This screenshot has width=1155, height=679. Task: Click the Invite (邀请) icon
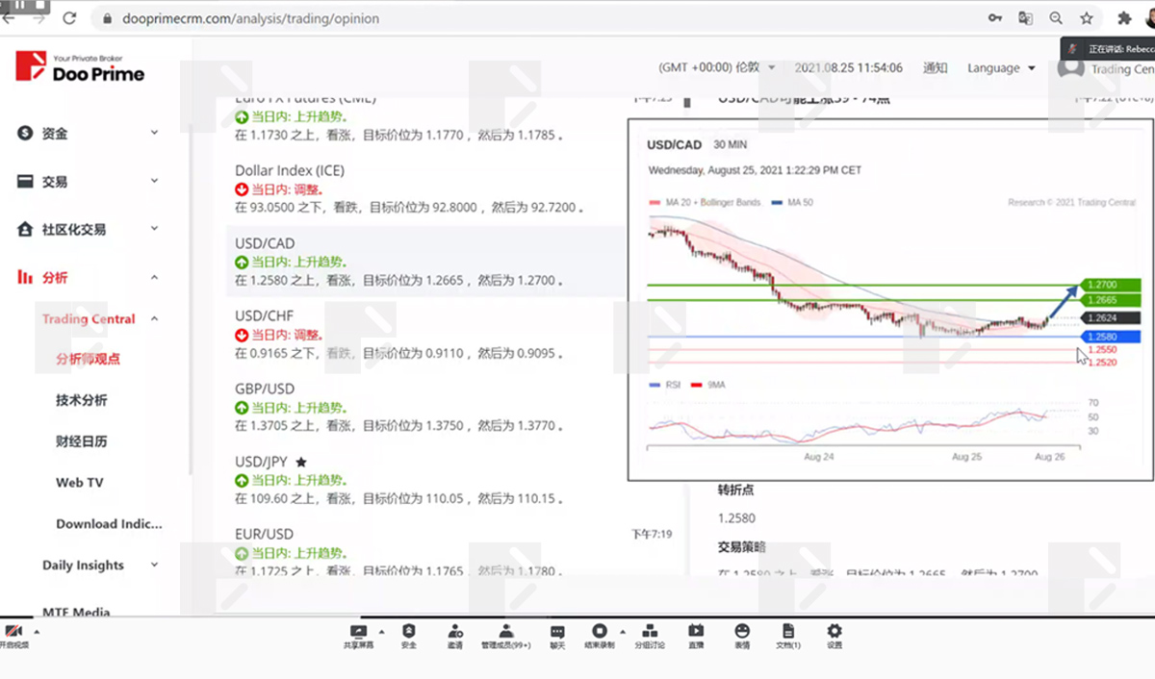[x=455, y=633]
